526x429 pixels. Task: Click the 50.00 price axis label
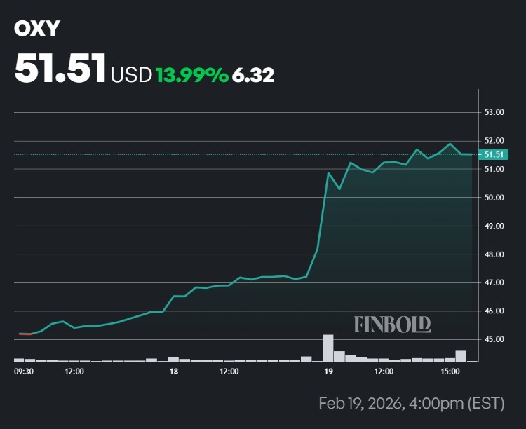point(494,198)
